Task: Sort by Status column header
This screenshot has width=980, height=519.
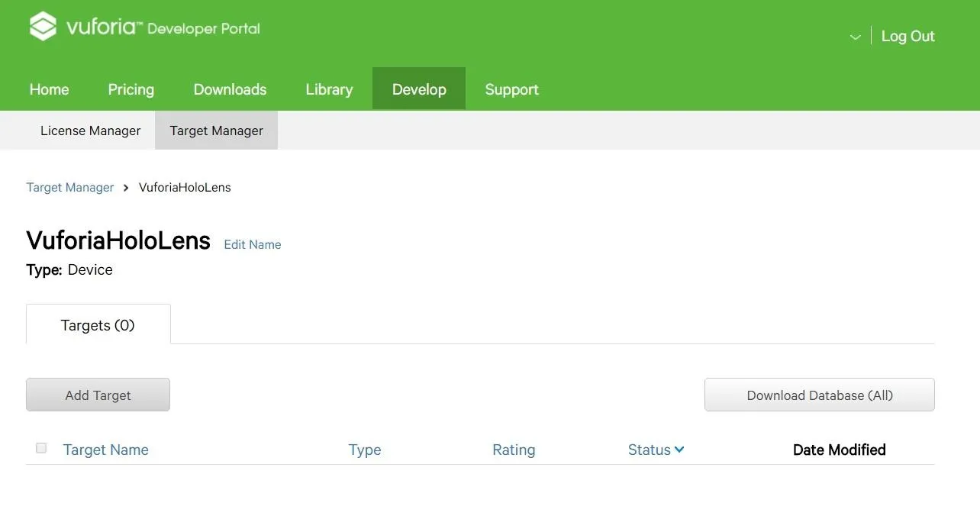Action: pos(649,450)
